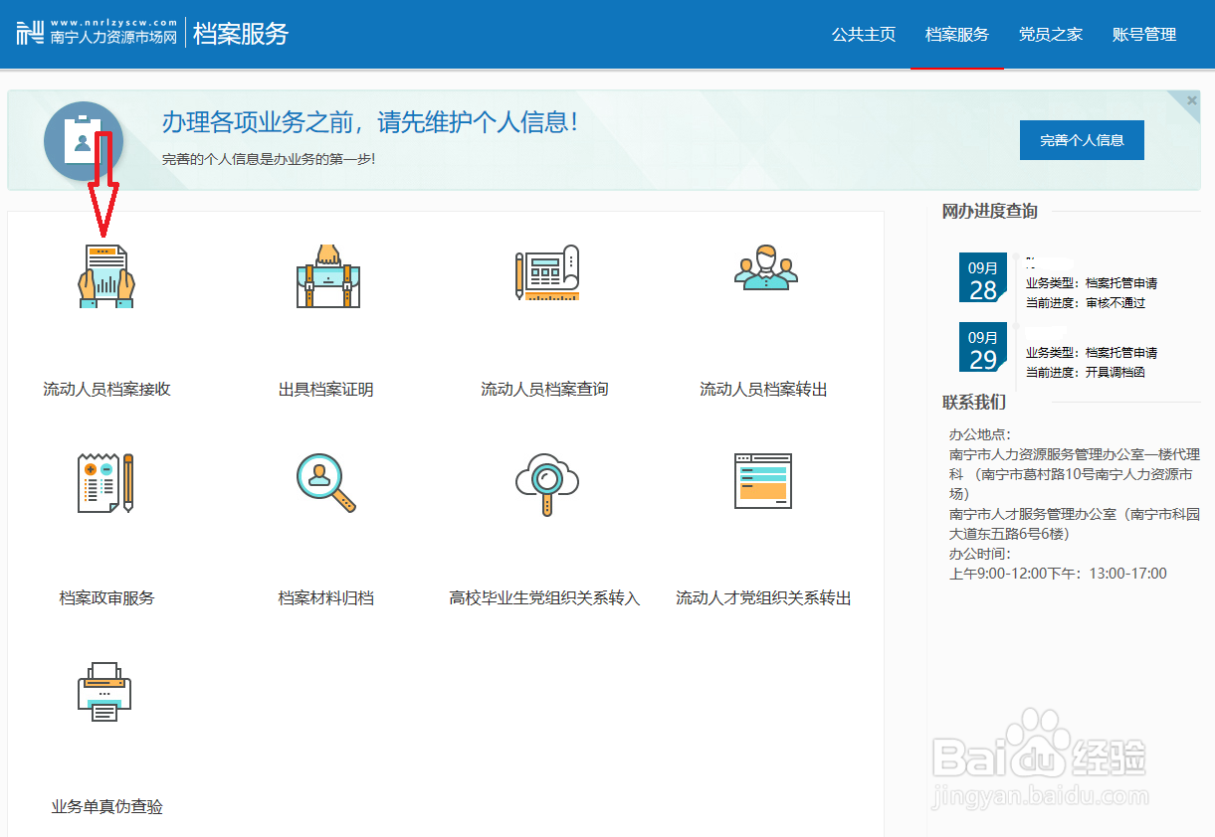Click the 完善个人信息 button
Image resolution: width=1215 pixels, height=837 pixels.
coord(1082,139)
